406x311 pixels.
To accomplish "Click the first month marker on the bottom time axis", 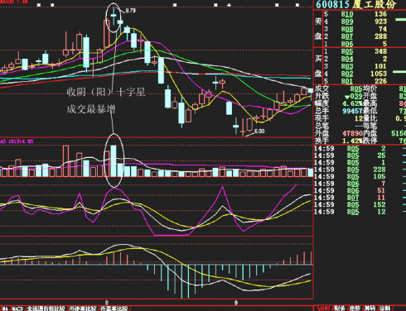I will 107,303.
